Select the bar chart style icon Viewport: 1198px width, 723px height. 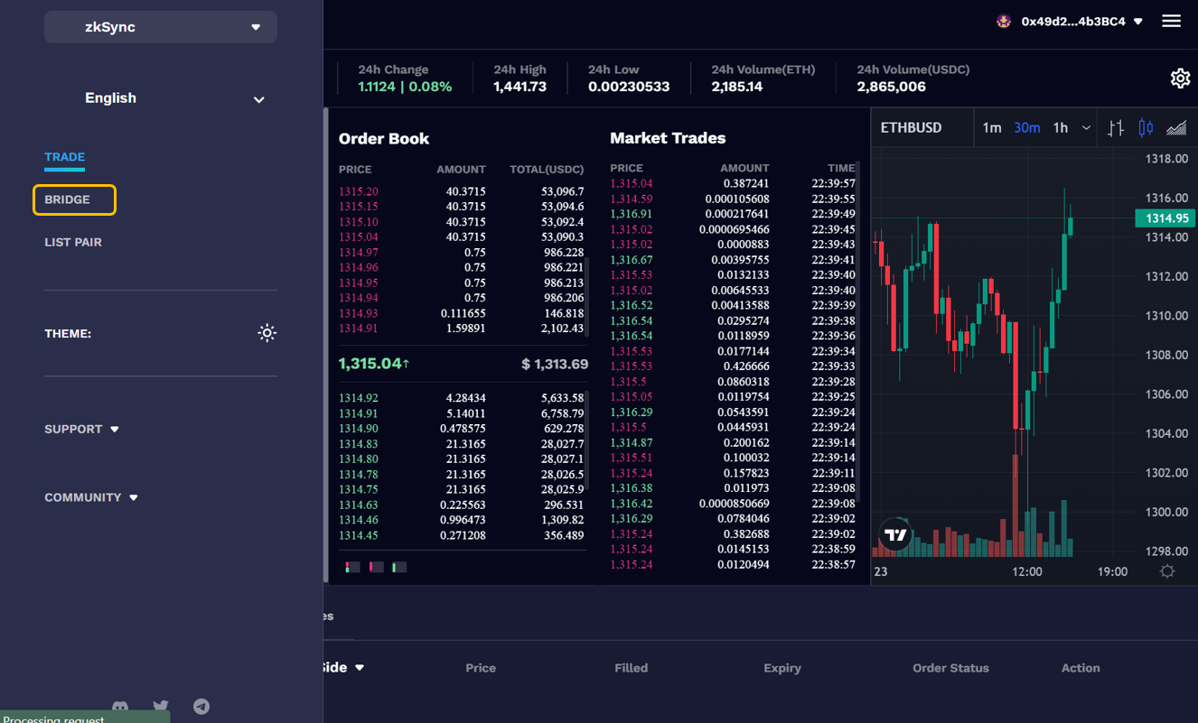pyautogui.click(x=1116, y=128)
